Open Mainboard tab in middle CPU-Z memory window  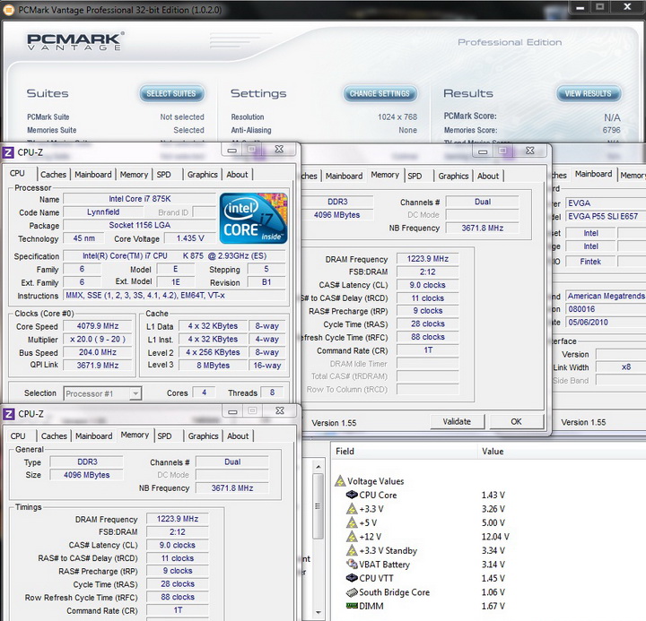(x=344, y=177)
